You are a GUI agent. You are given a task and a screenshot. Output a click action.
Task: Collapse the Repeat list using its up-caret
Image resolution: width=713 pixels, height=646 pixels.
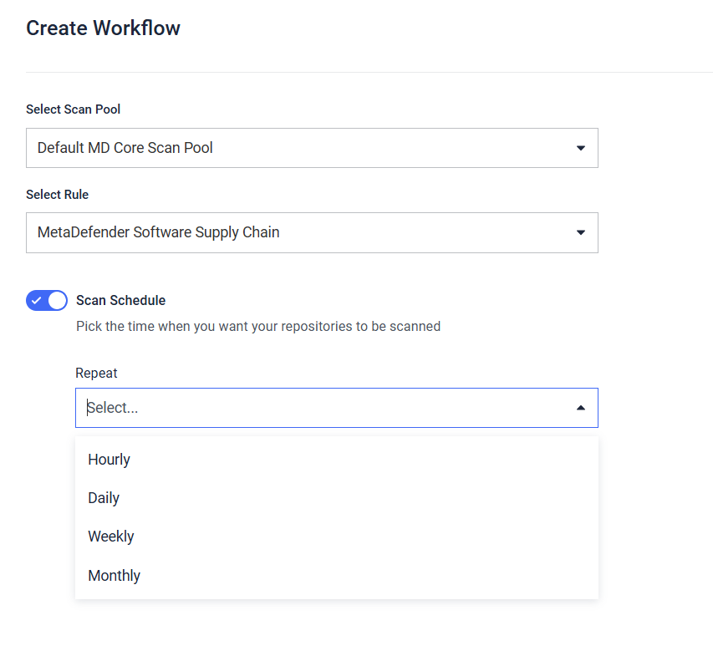point(581,408)
